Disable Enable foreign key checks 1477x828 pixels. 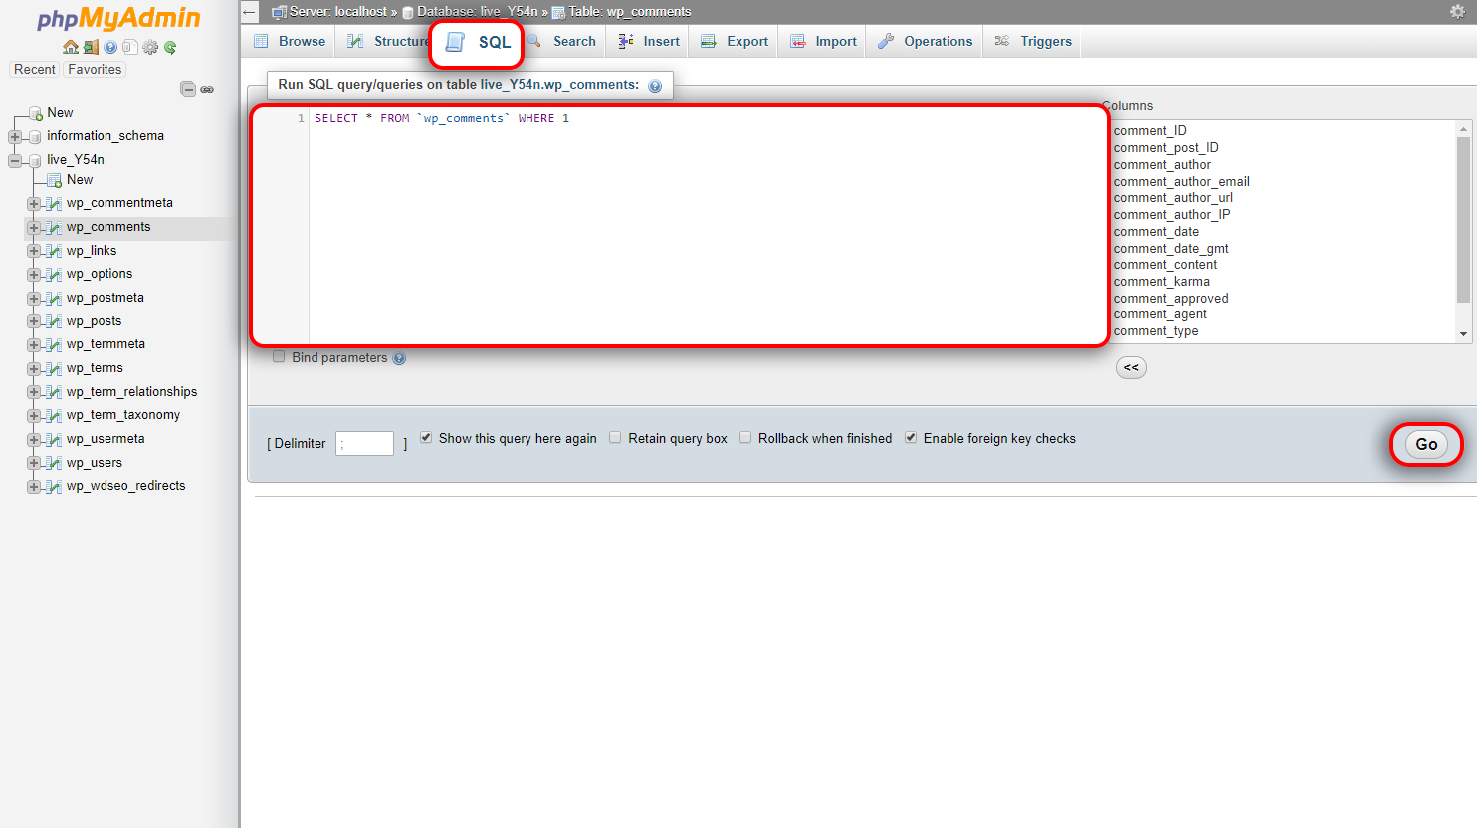click(x=911, y=438)
